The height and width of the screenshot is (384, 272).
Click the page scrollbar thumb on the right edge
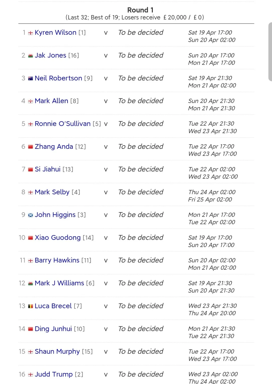[270, 52]
